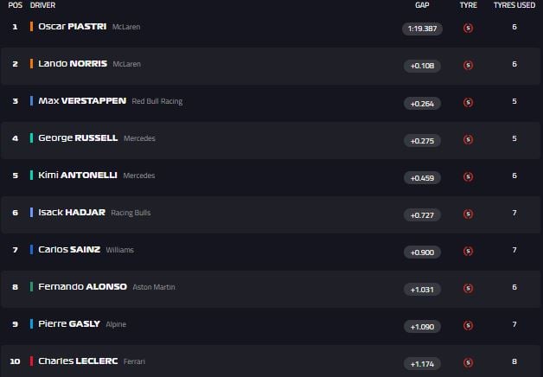Viewport: 543px width, 377px height.
Task: Click the red Ferrari color bar beside Leclerc
Action: pyautogui.click(x=31, y=361)
